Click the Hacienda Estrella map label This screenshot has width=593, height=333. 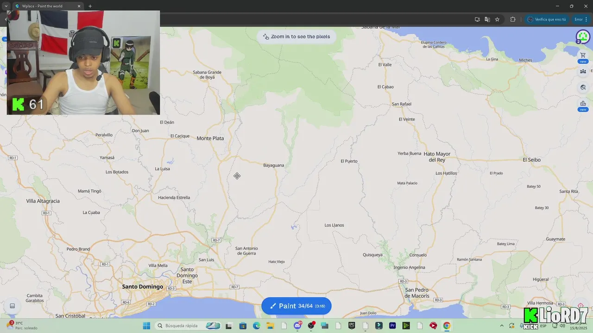pyautogui.click(x=174, y=197)
